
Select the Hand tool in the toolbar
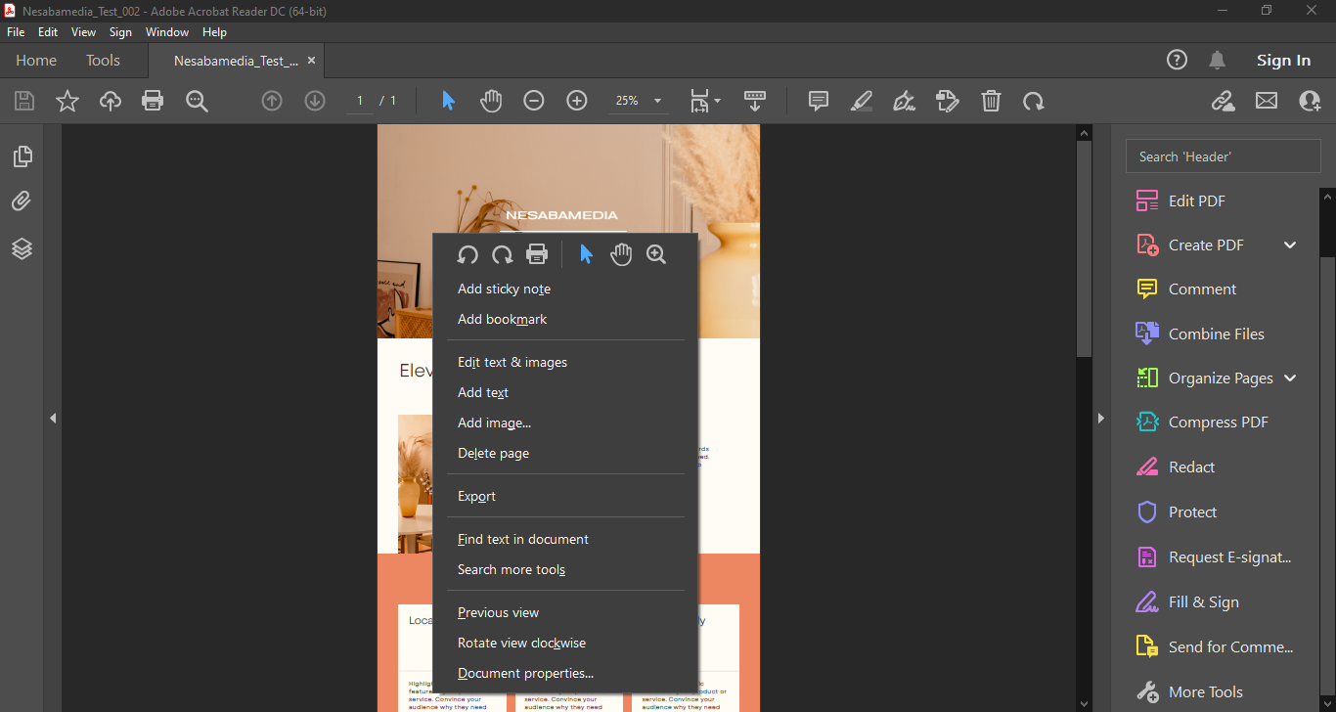pyautogui.click(x=491, y=101)
